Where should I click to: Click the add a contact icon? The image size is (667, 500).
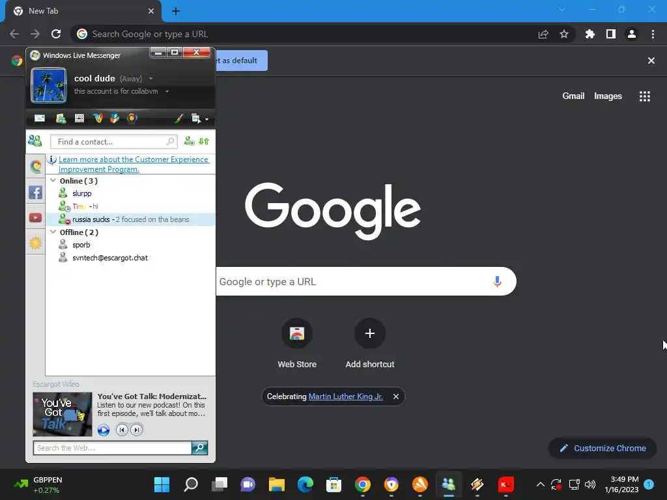click(x=190, y=141)
